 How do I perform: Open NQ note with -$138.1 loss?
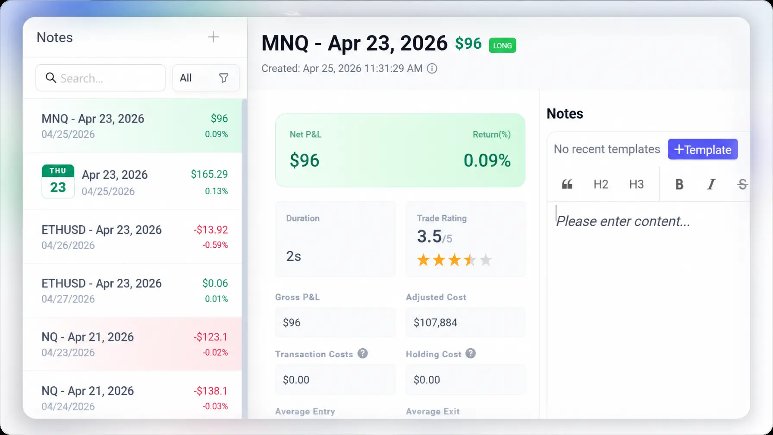click(132, 395)
